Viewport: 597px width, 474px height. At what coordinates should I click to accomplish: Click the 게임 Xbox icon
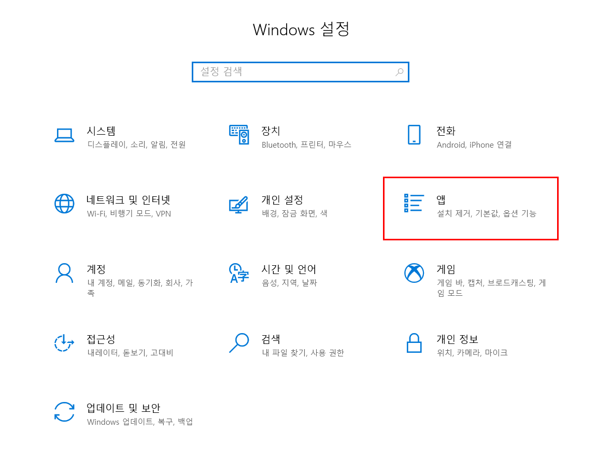click(x=414, y=273)
